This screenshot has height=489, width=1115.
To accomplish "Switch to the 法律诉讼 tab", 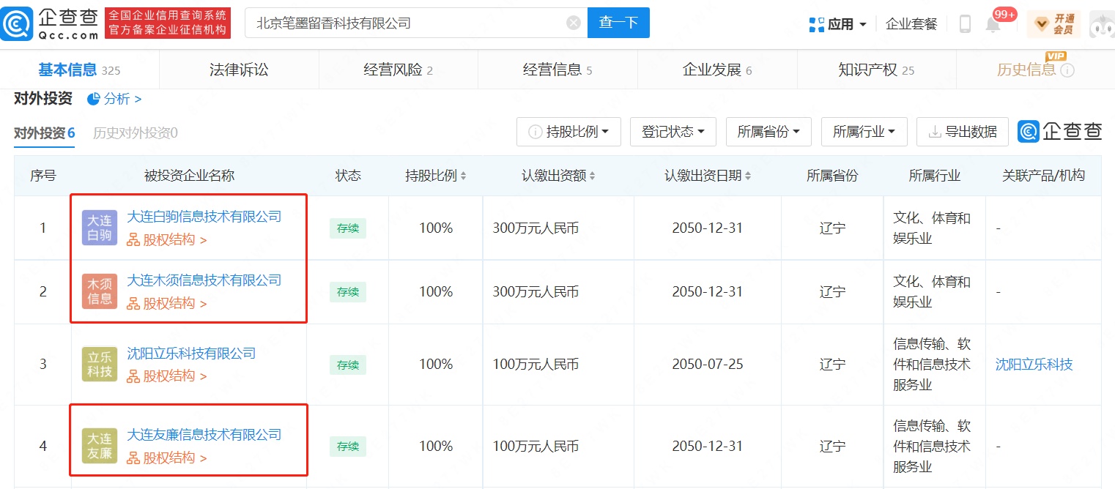I will pyautogui.click(x=239, y=70).
